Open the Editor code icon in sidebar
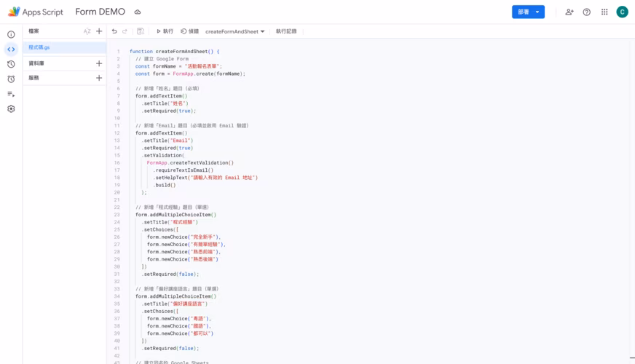 [11, 50]
